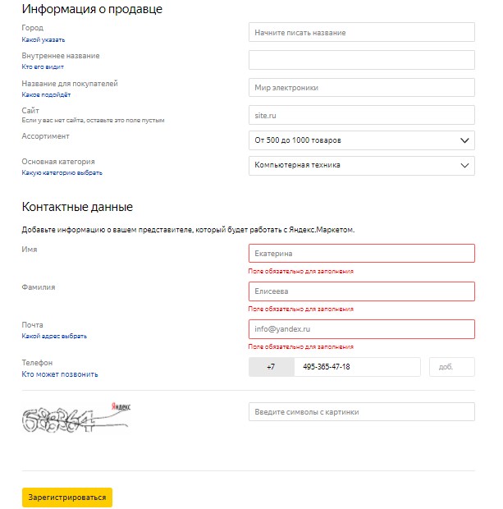Focus the Внутреннее название input field
Viewport: 503px width, 509px height.
[362, 60]
